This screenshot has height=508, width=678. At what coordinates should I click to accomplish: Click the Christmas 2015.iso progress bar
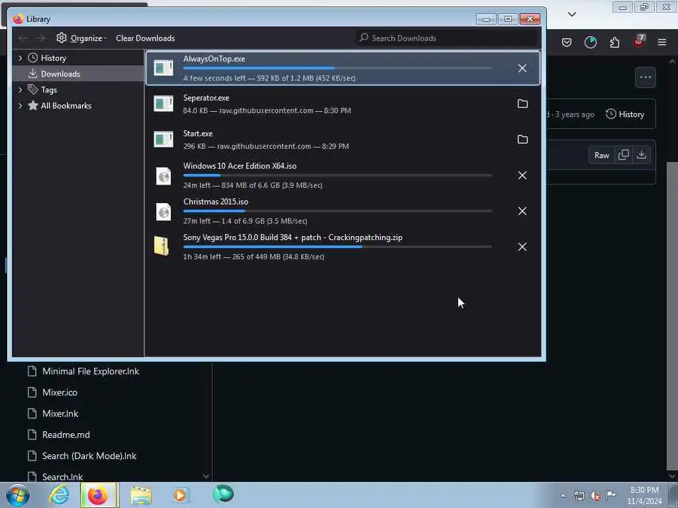point(338,211)
